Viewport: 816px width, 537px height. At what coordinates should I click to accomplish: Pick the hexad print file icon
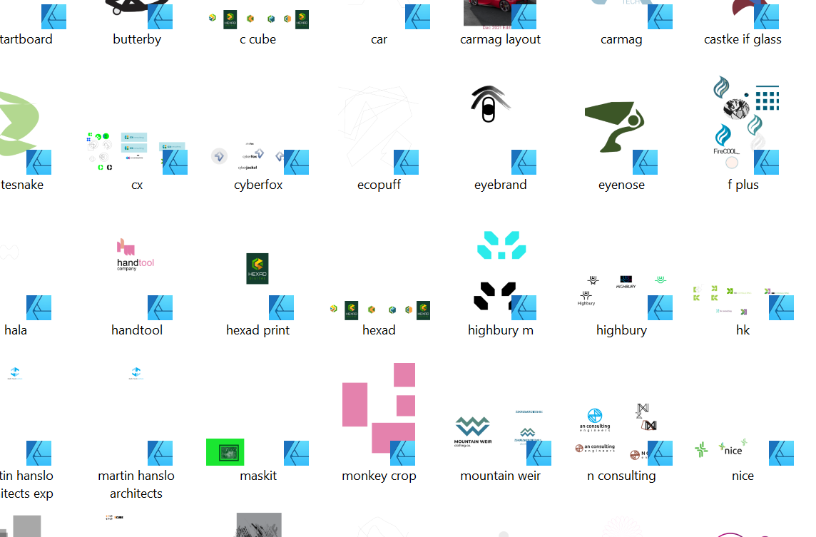tap(270, 286)
